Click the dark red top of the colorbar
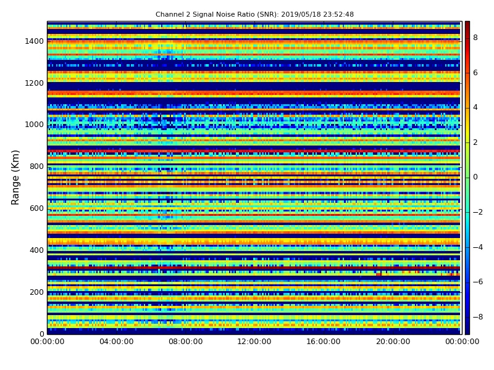The height and width of the screenshot is (370, 494). click(x=467, y=24)
